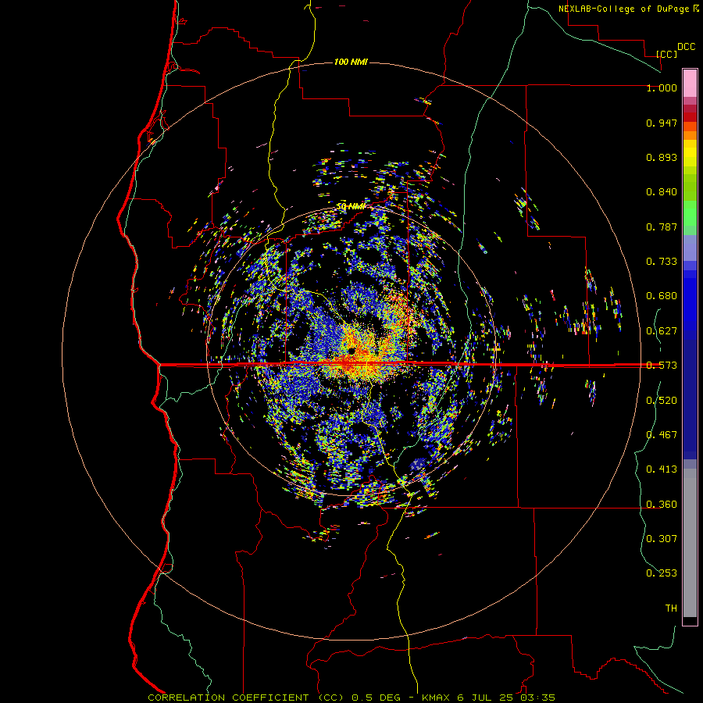Viewport: 703px width, 703px height.
Task: Click the 0.413 legend value
Action: (662, 469)
